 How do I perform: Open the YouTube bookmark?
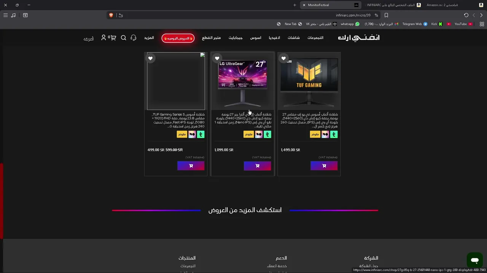463,24
